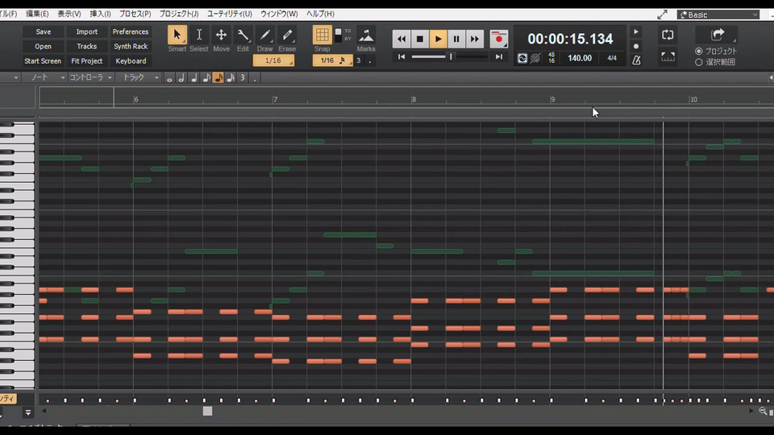Select the Draw pencil tool

[264, 35]
